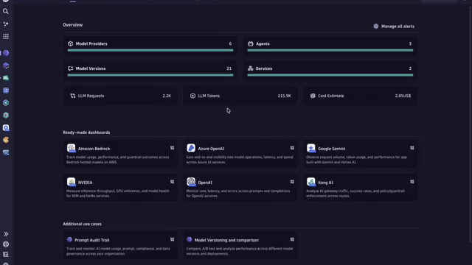
Task: Click the Model Versions count 21
Action: pos(229,68)
